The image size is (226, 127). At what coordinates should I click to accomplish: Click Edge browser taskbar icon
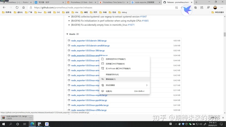tap(32, 124)
